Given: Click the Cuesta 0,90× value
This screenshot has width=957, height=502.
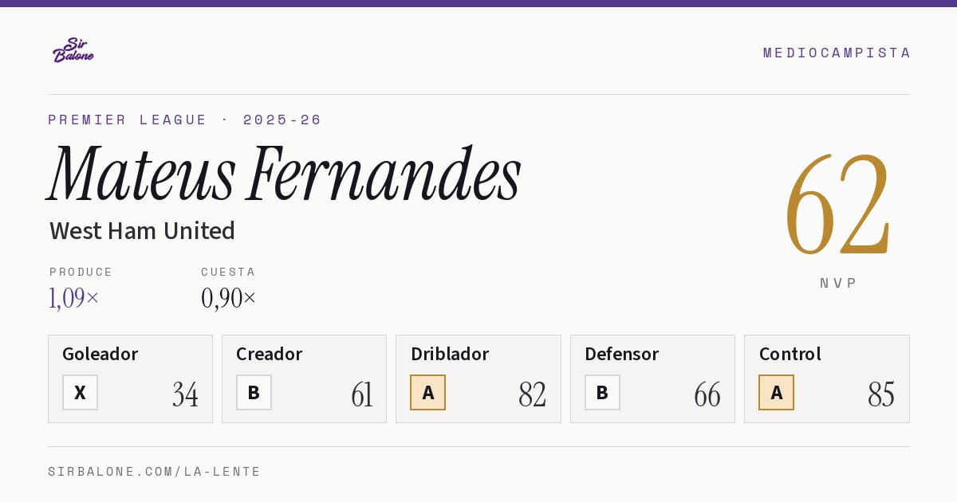Looking at the screenshot, I should coord(229,299).
